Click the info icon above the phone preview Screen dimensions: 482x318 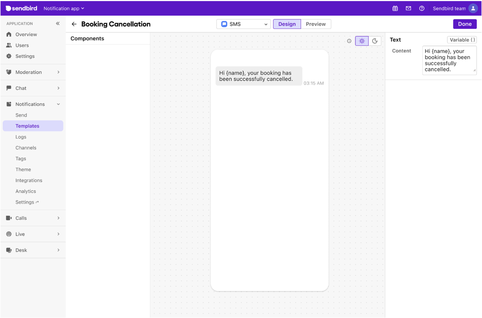point(349,41)
